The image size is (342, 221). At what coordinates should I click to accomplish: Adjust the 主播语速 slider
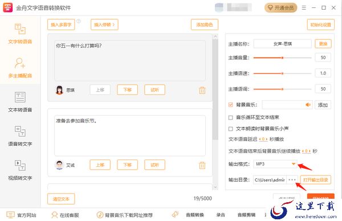click(x=283, y=73)
